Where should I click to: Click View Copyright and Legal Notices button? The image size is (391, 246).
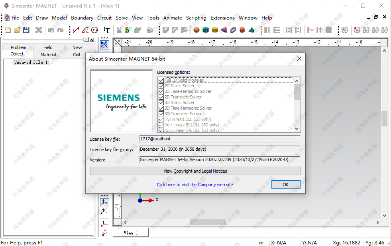[195, 171]
